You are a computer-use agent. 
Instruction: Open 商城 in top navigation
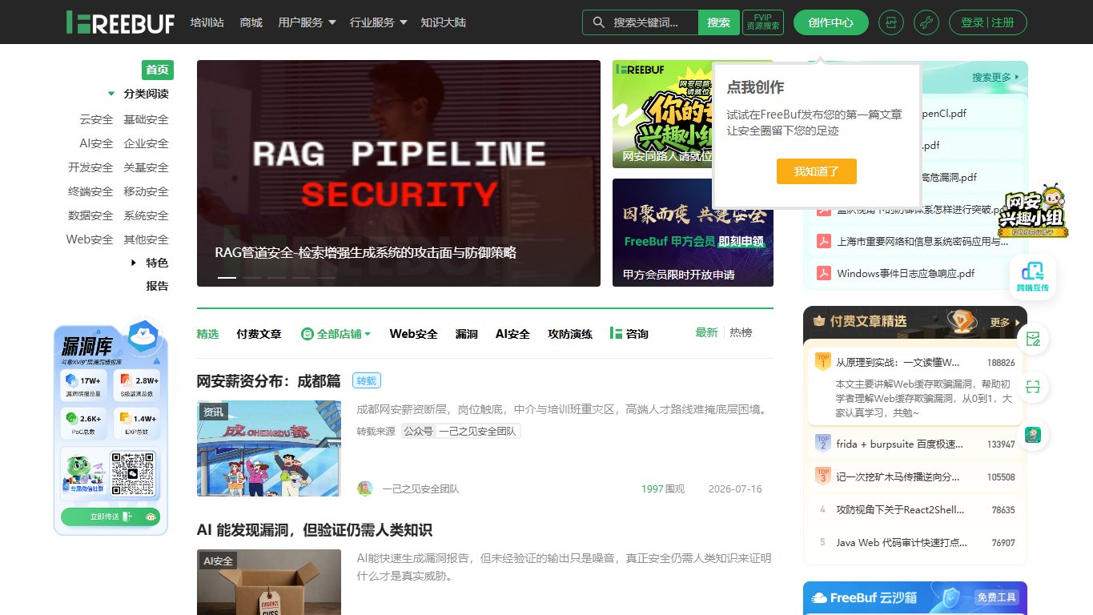point(251,22)
